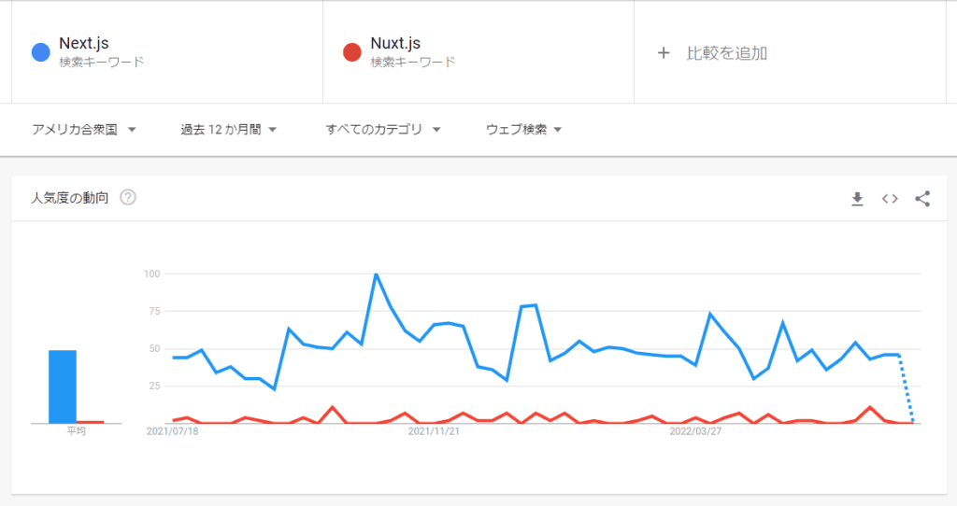Open the すべてのカテゴリ category dropdown

[383, 130]
